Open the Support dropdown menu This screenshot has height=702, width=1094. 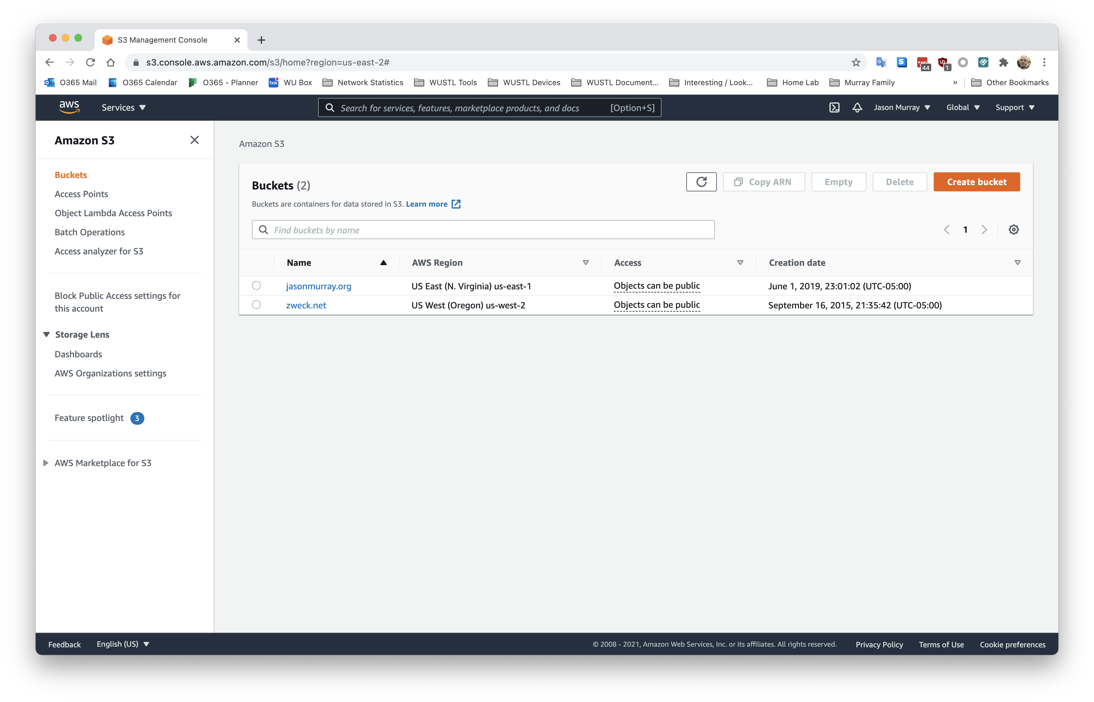(1015, 107)
